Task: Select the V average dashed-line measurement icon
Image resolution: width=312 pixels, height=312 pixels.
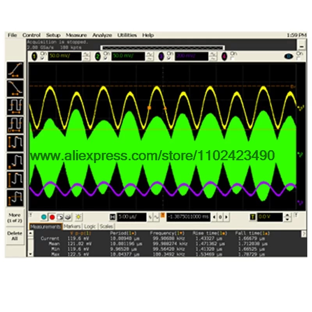Action: click(x=15, y=198)
